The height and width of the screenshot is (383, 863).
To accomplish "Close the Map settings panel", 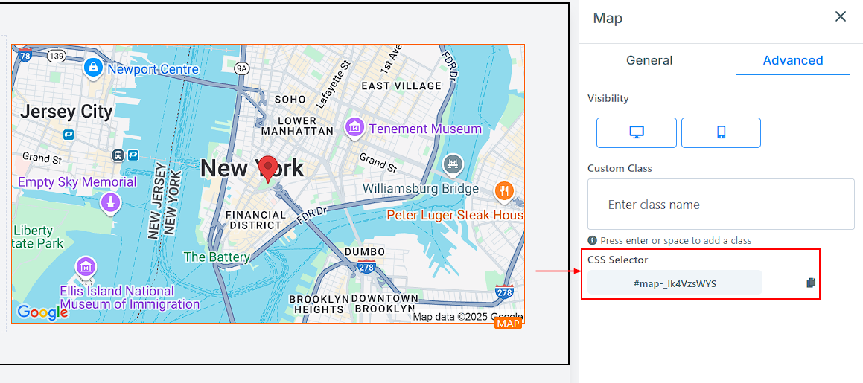I will pos(841,16).
